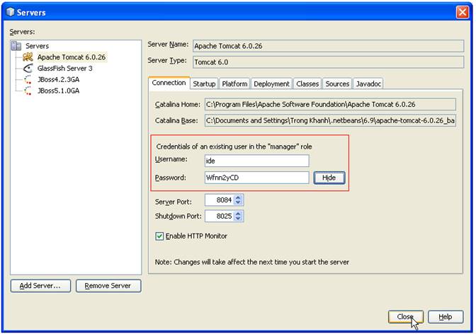
Task: Click the Server Type field
Action: tap(328, 62)
